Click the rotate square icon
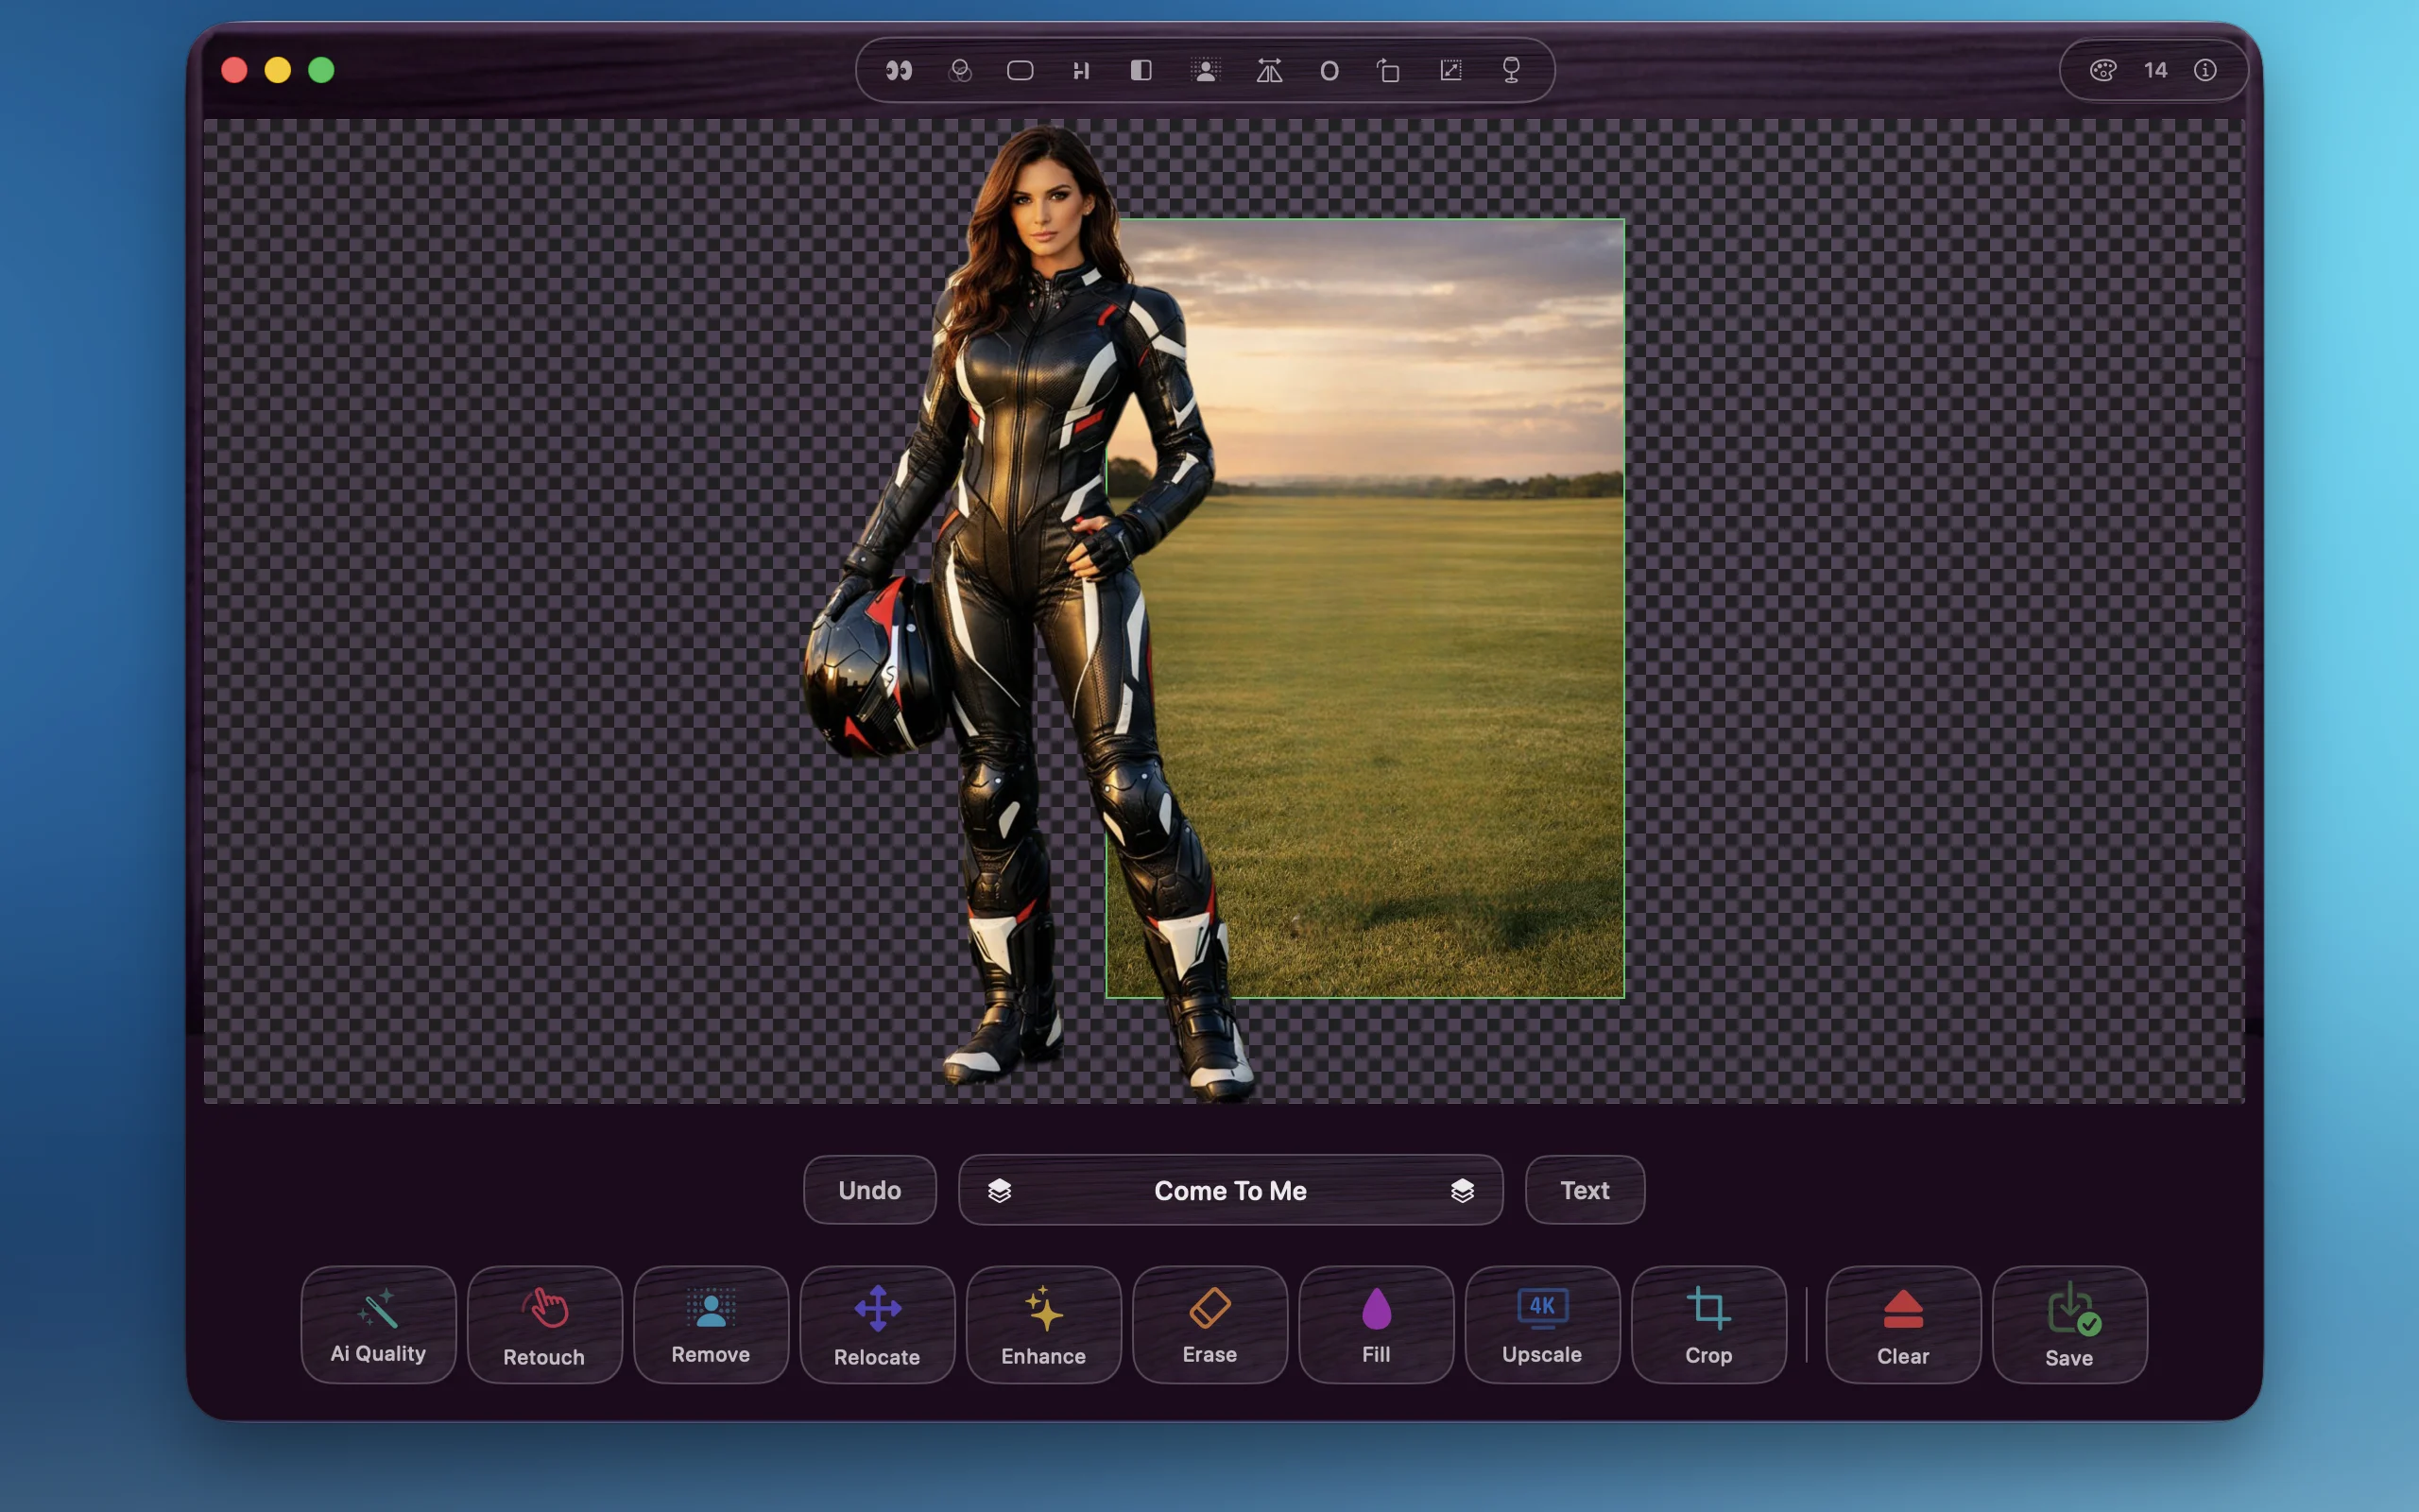Image resolution: width=2419 pixels, height=1512 pixels. point(1388,70)
